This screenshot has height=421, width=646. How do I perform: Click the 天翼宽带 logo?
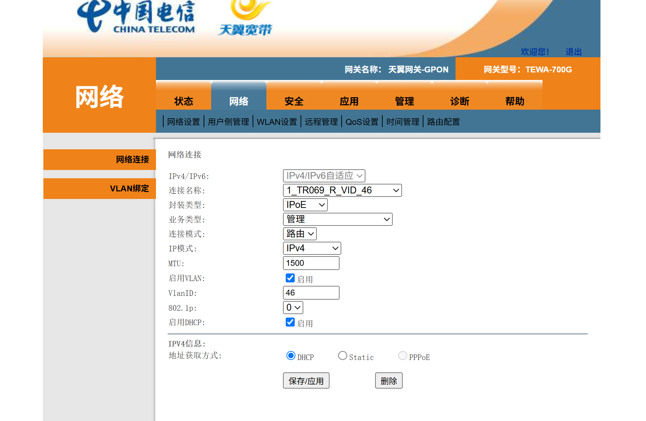(246, 19)
